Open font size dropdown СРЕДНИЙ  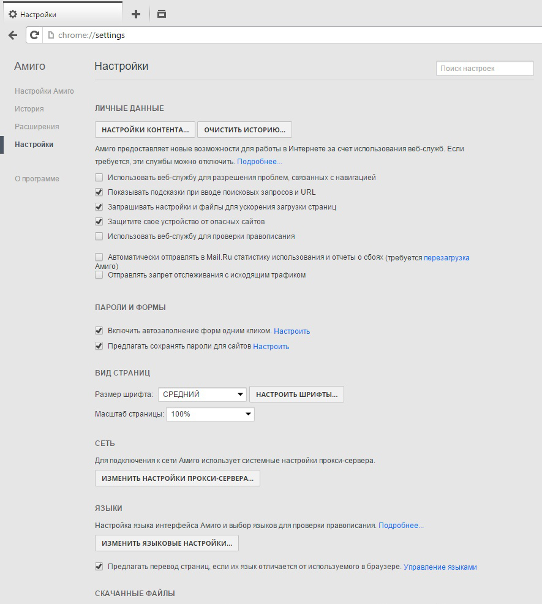click(202, 394)
